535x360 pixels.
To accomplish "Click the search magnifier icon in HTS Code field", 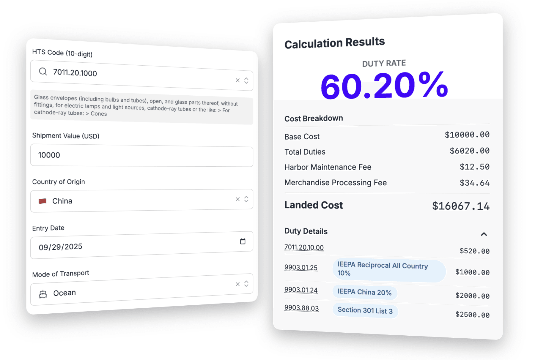I will pyautogui.click(x=43, y=71).
